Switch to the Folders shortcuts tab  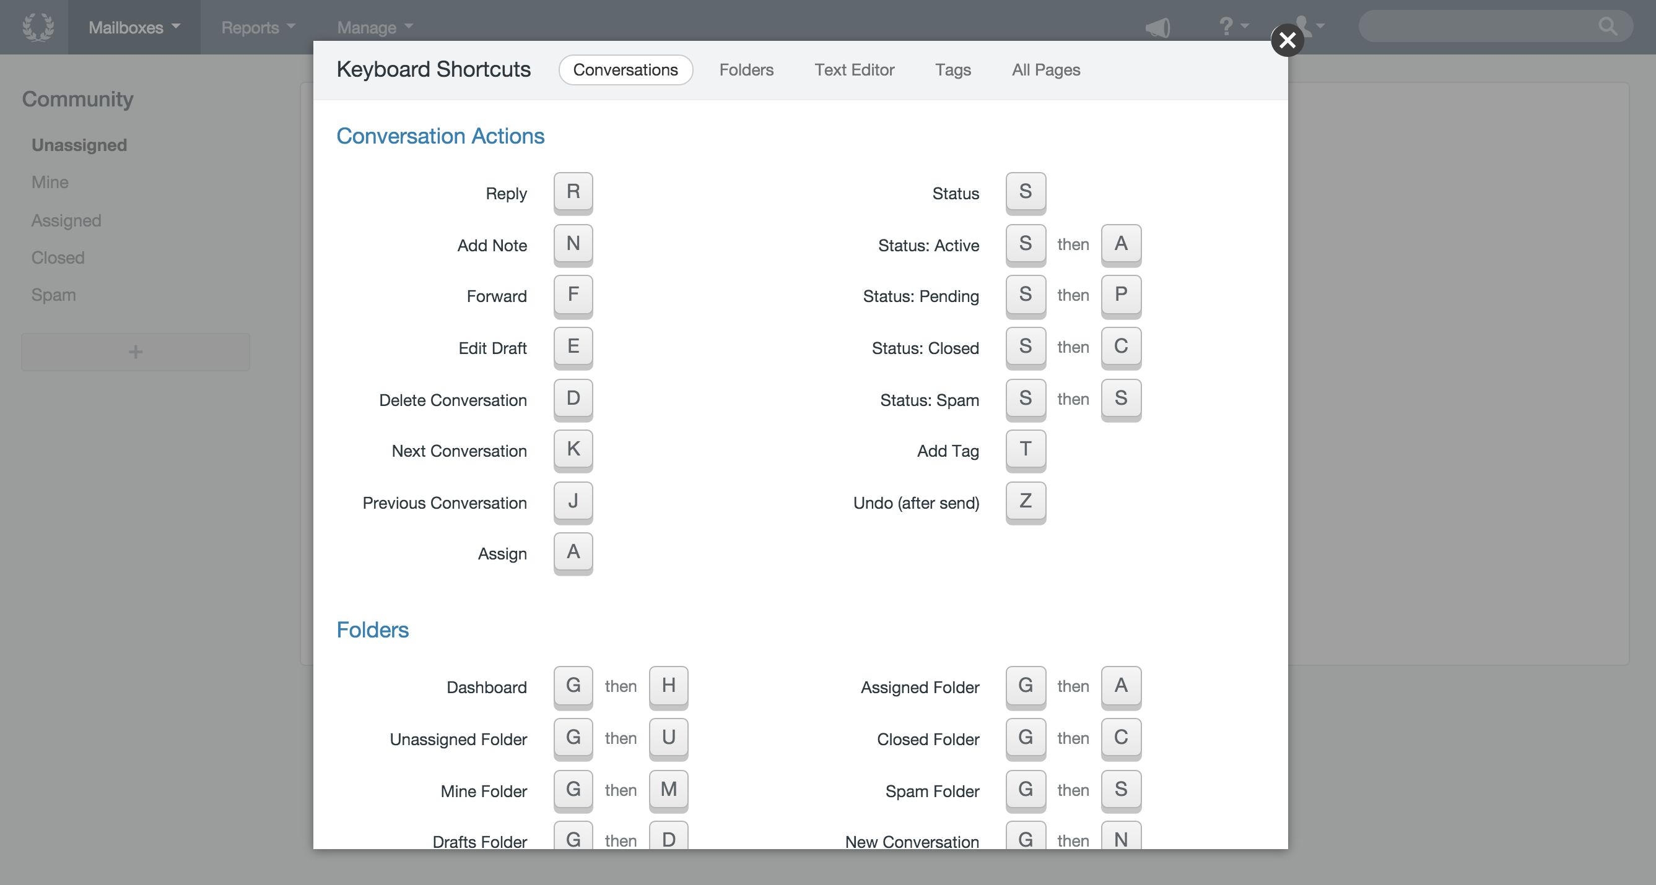click(x=746, y=70)
